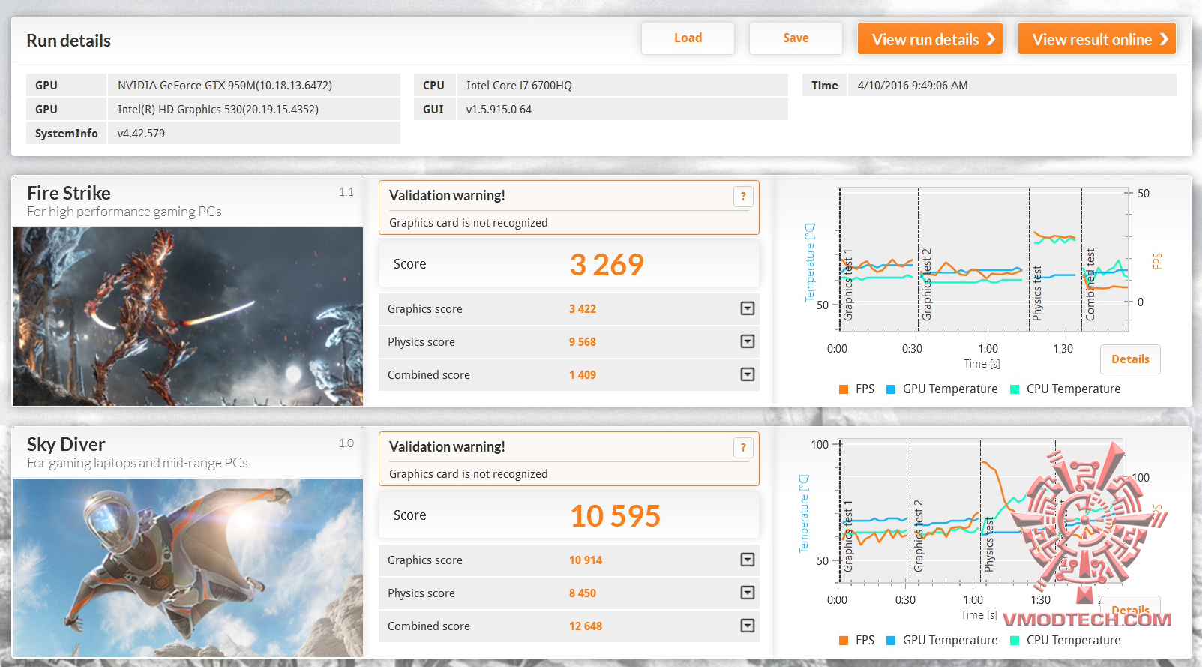Open View result online
1202x667 pixels.
click(1097, 39)
